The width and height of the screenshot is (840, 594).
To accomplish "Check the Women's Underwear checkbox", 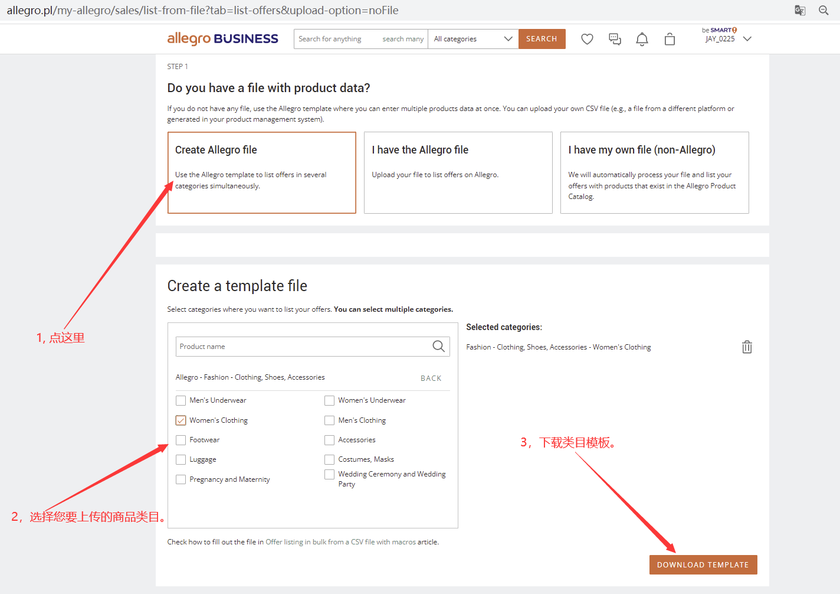I will click(329, 400).
